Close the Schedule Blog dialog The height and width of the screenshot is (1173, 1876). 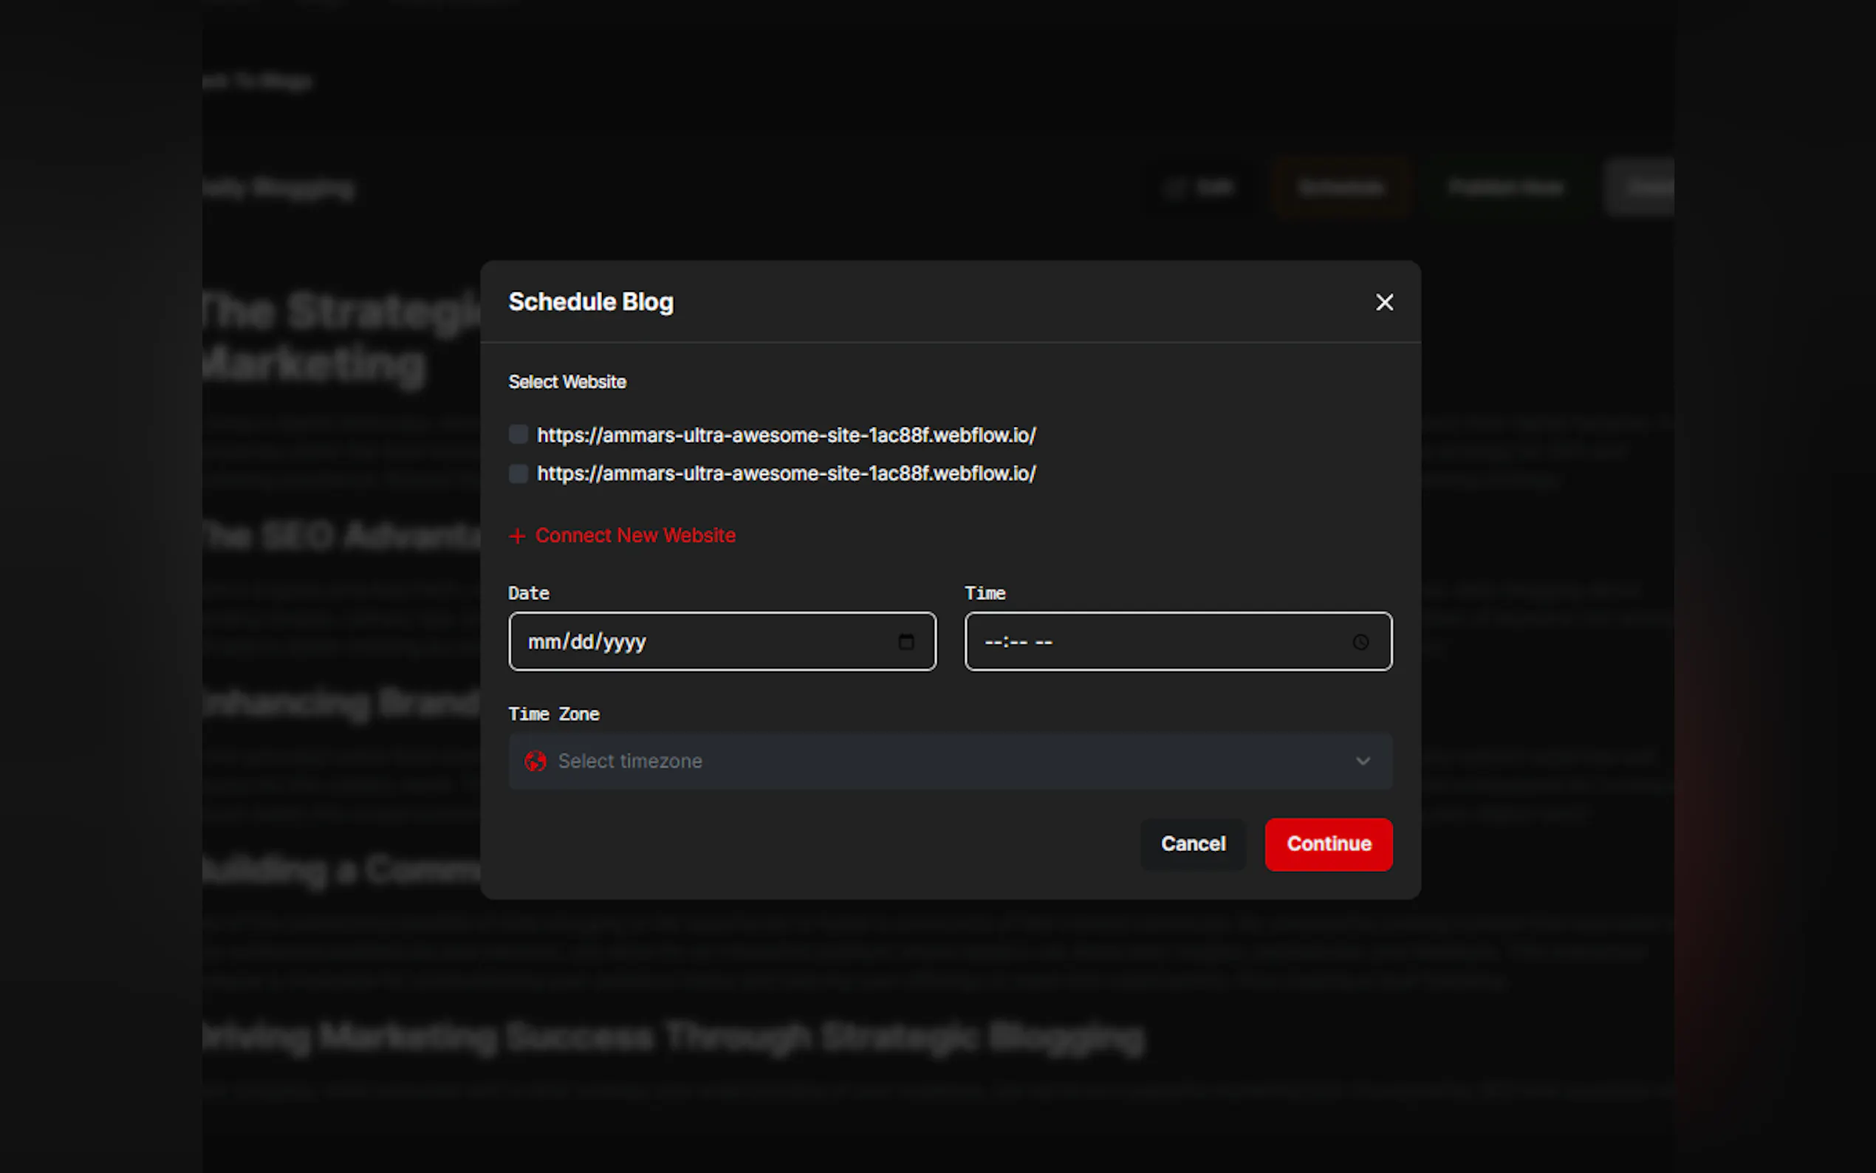point(1384,302)
